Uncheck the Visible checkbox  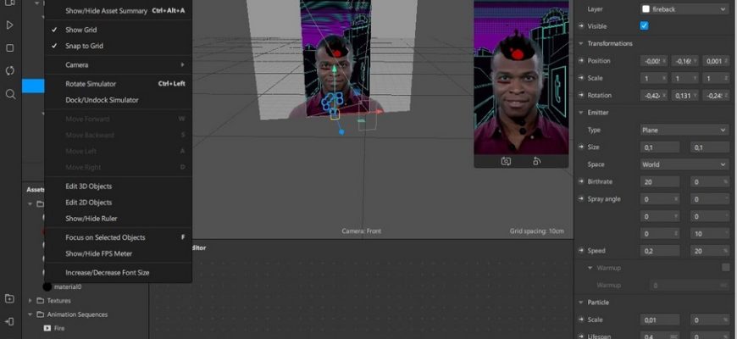[645, 26]
